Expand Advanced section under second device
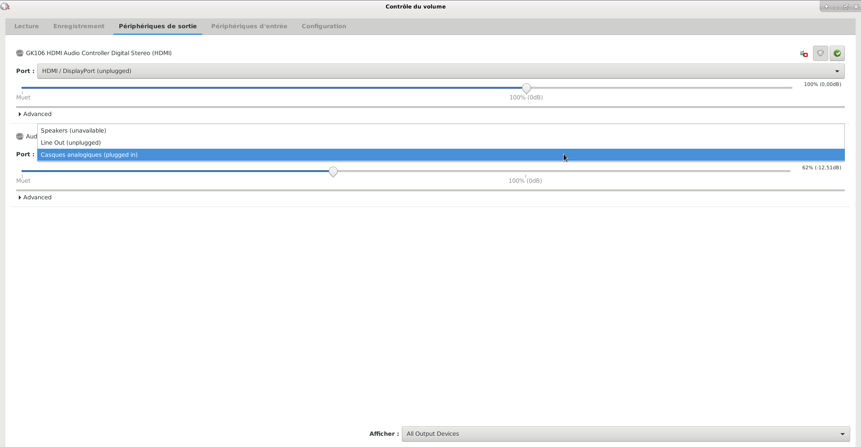Screen dimensions: 861x447 tap(35, 197)
